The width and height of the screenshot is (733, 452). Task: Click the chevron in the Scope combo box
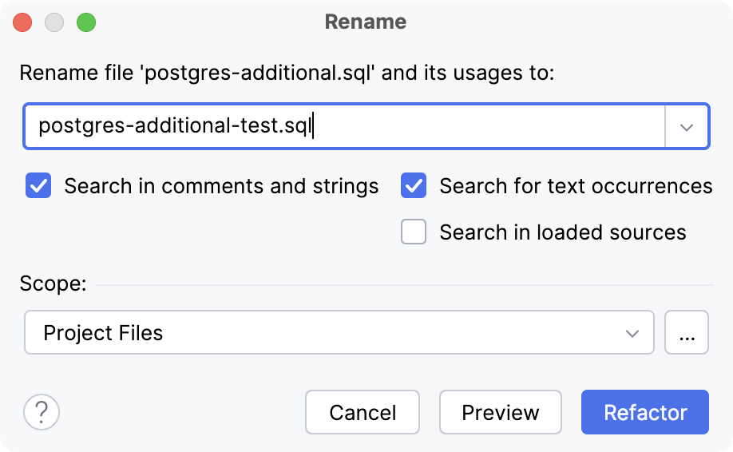coord(632,333)
